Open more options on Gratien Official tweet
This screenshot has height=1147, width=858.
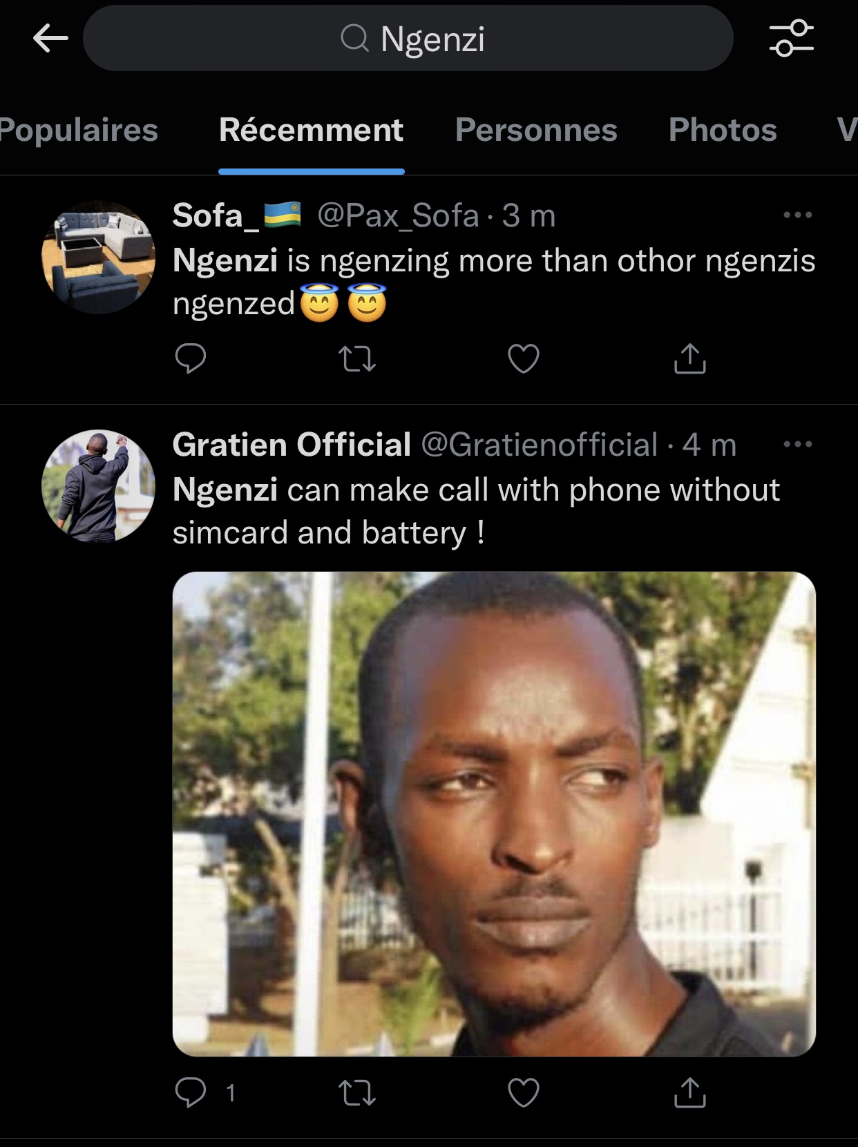pyautogui.click(x=797, y=444)
